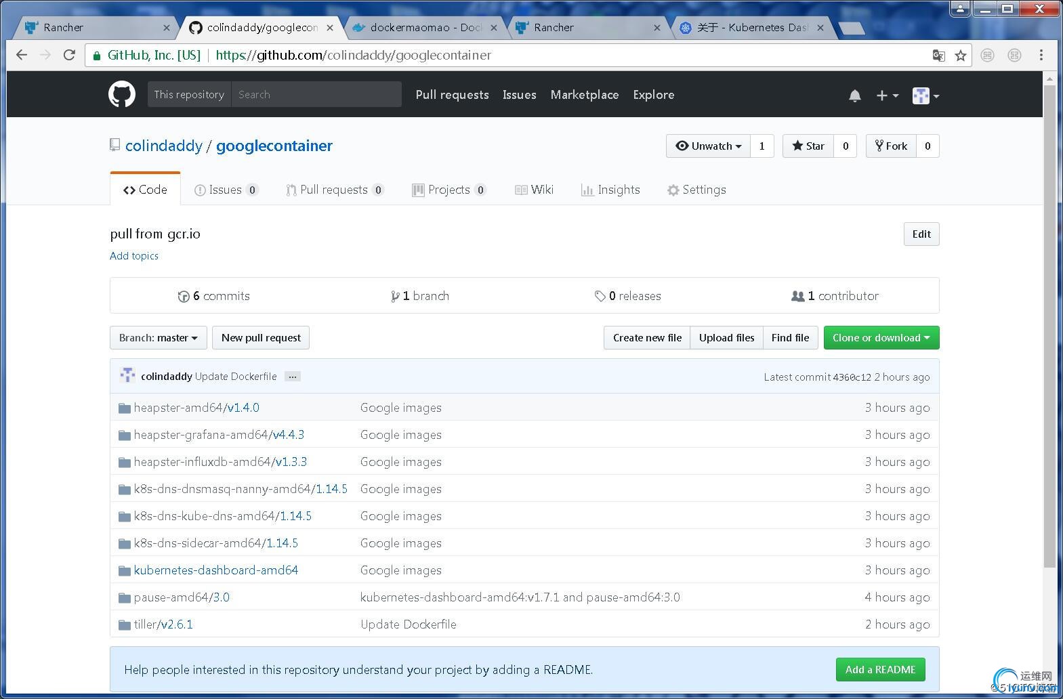The image size is (1063, 699).
Task: Click folder icon for heapster-influxdb-amd64 row
Action: 125,463
